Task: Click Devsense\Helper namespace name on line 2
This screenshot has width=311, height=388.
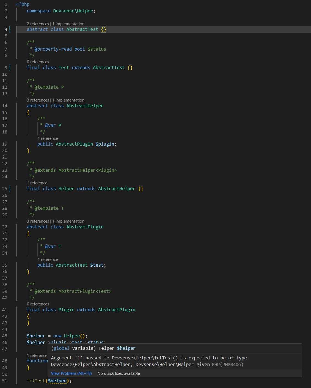Action: 73,11
